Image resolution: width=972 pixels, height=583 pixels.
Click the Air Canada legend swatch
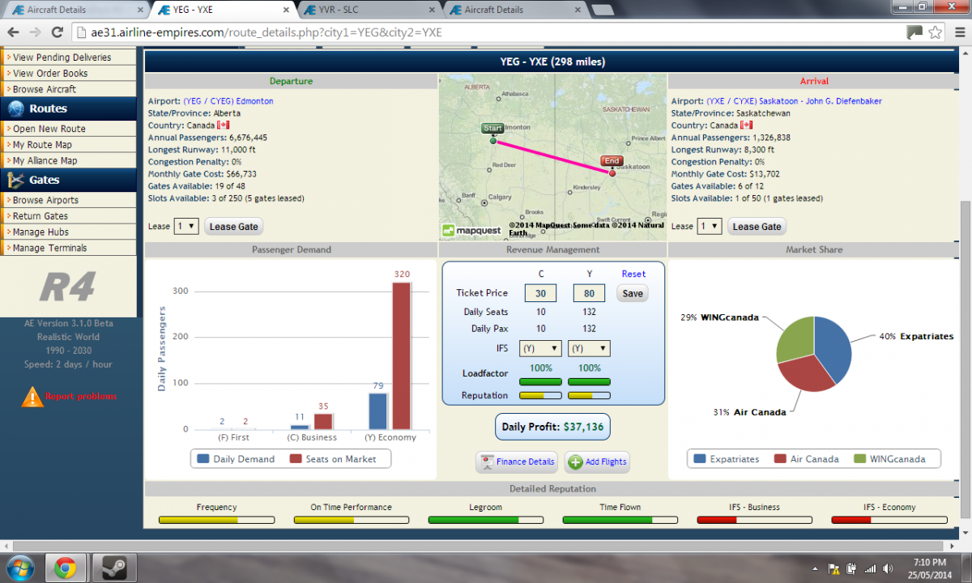[x=781, y=459]
